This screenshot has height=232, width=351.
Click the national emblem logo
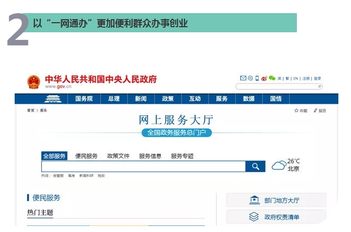pos(34,82)
